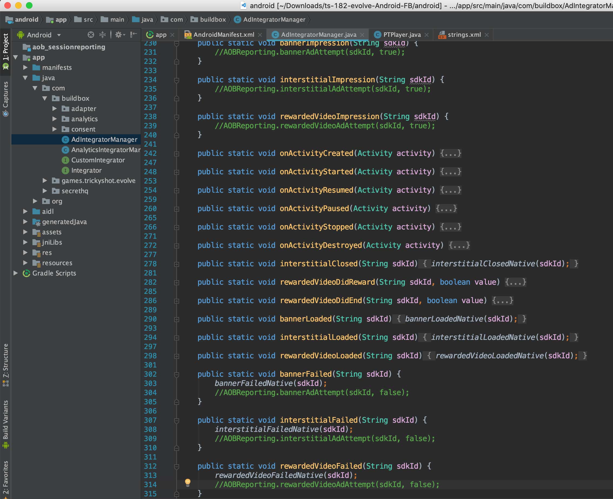This screenshot has width=613, height=499.
Task: Click the scroll-from-source target icon
Action: click(x=91, y=35)
